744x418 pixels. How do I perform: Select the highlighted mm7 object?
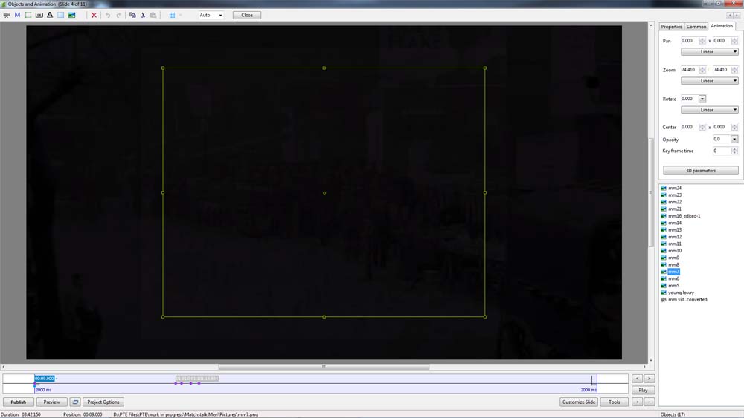point(674,272)
